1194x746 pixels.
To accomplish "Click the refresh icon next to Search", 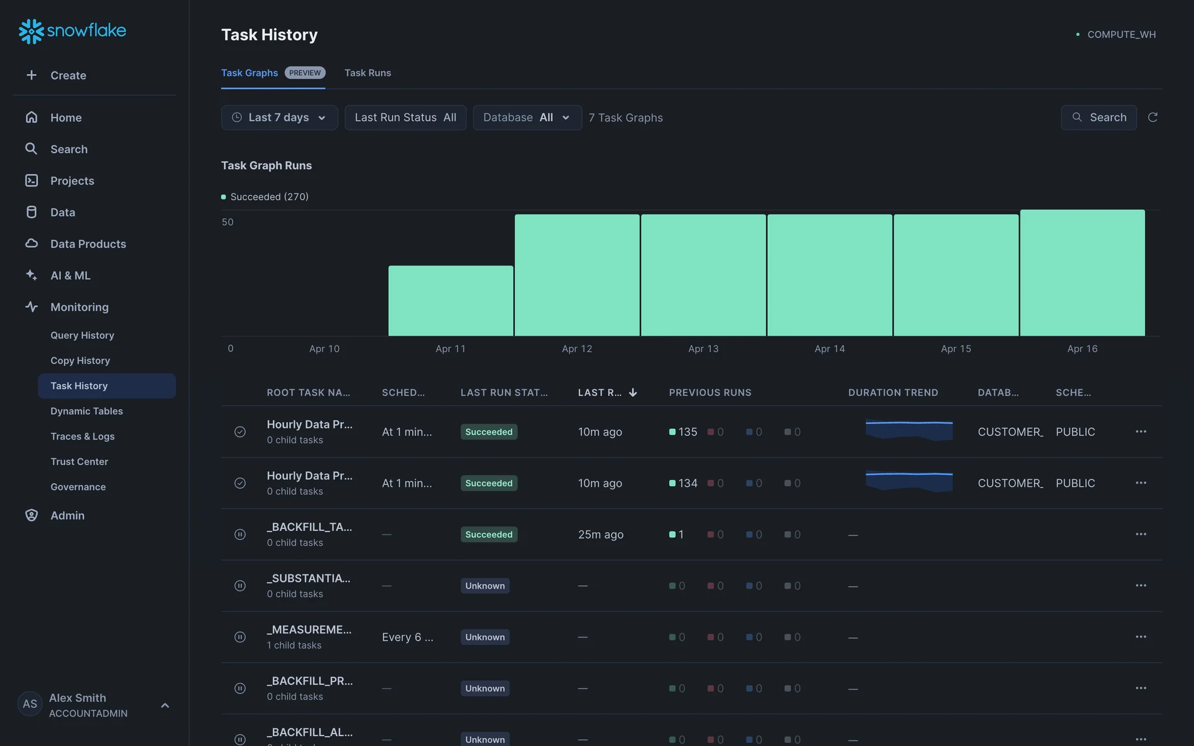I will point(1152,117).
